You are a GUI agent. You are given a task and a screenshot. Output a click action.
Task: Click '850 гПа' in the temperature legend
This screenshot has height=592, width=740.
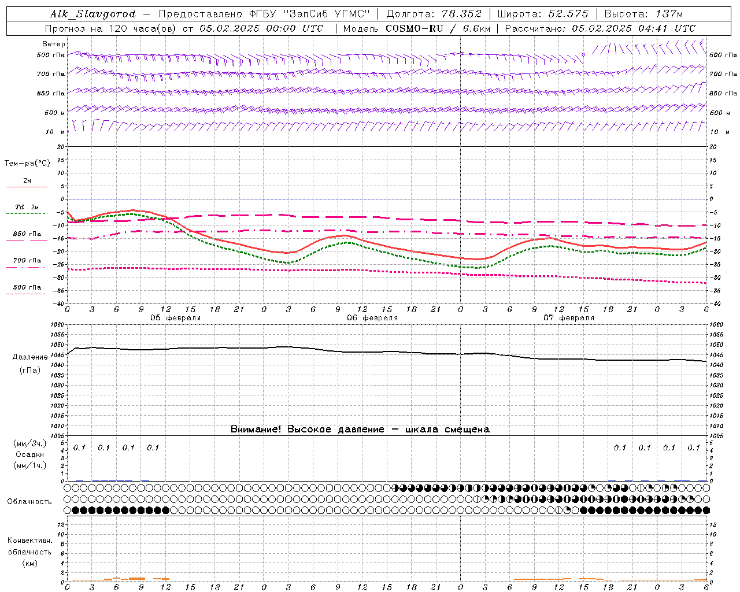pos(27,234)
